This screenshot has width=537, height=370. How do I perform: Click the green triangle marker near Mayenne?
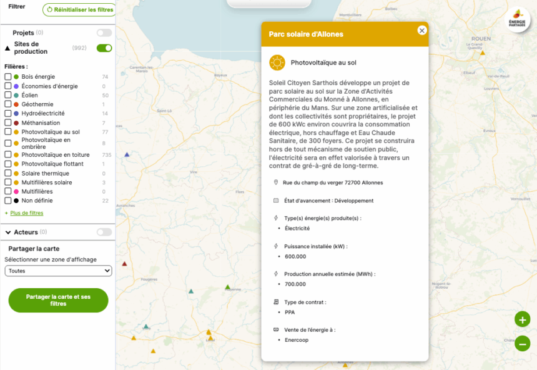point(227,287)
